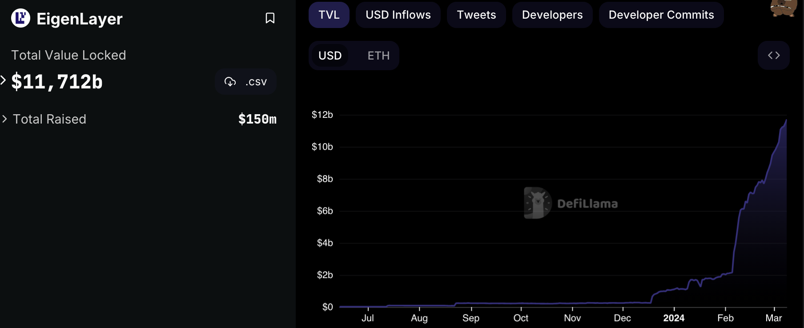Click the EigenLayer logo icon
This screenshot has width=804, height=328.
coord(20,18)
